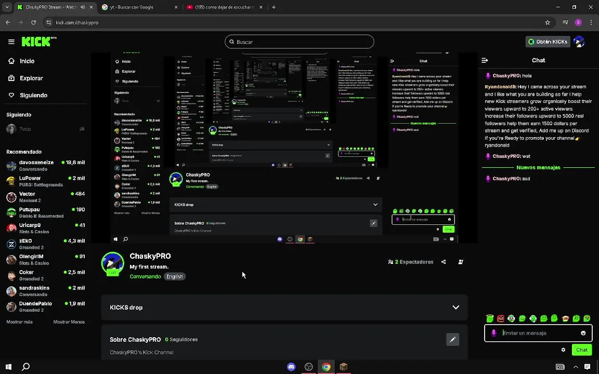Click the 0 Seguidores follower count
The width and height of the screenshot is (599, 374).
(181, 339)
